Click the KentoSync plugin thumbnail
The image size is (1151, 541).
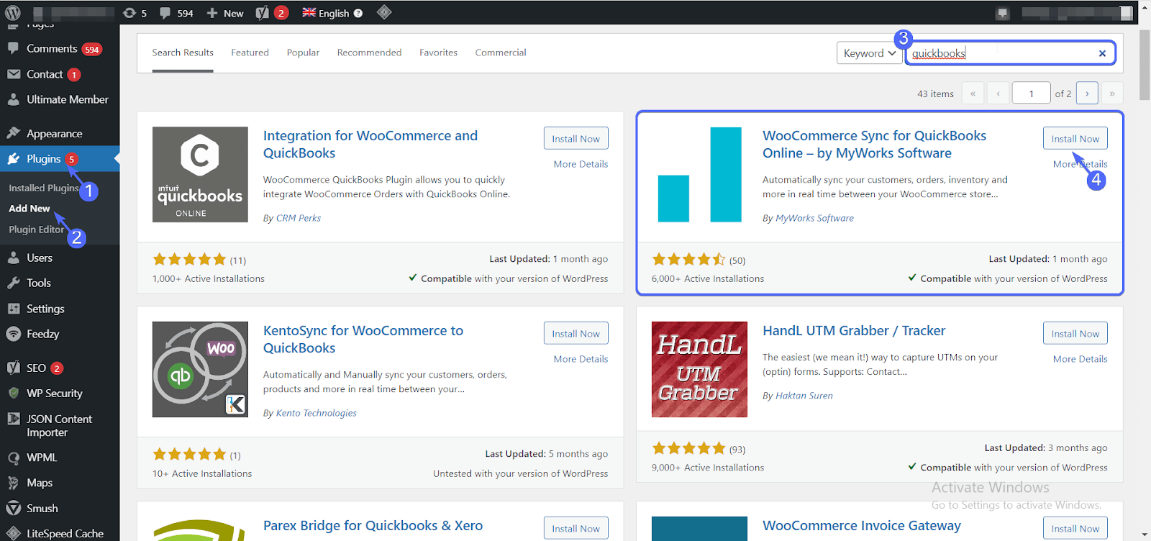tap(200, 370)
